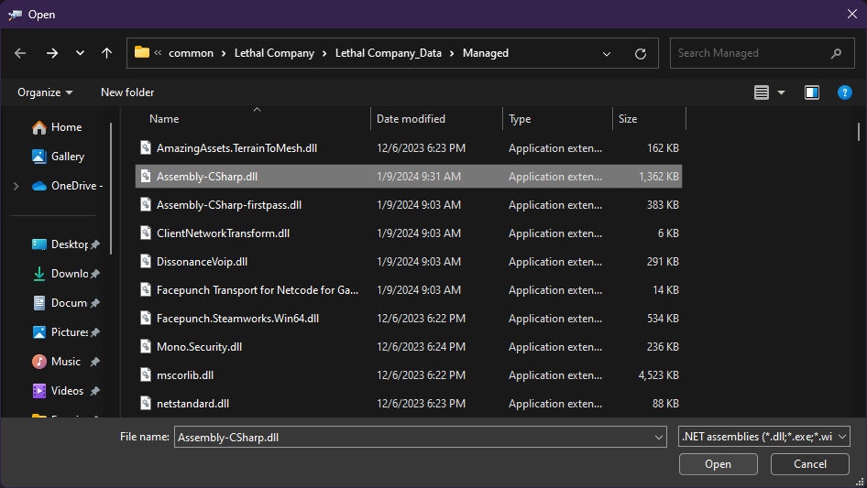
Task: Go forward with the arrow button
Action: tap(52, 53)
